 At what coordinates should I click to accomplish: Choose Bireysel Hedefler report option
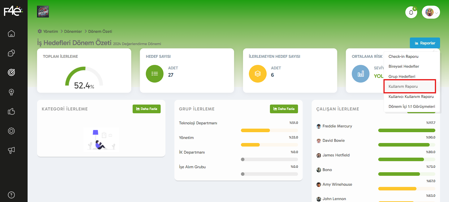pos(404,66)
